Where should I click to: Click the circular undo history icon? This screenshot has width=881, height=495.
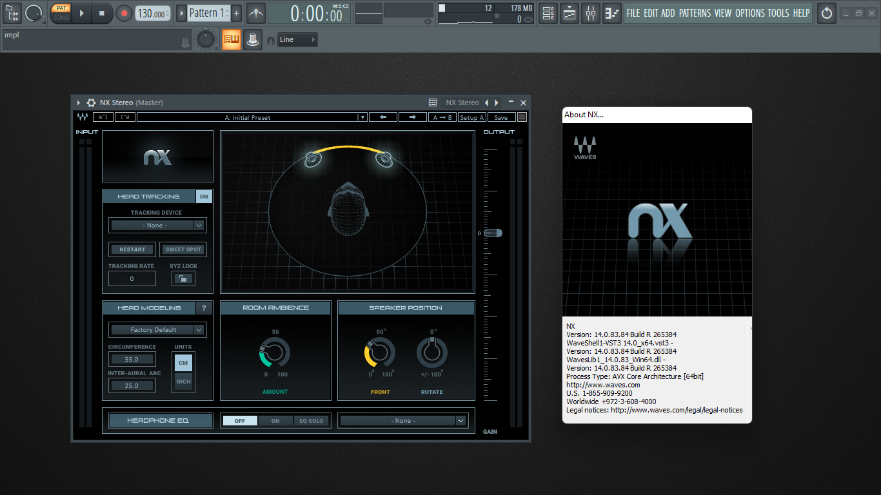[x=826, y=13]
